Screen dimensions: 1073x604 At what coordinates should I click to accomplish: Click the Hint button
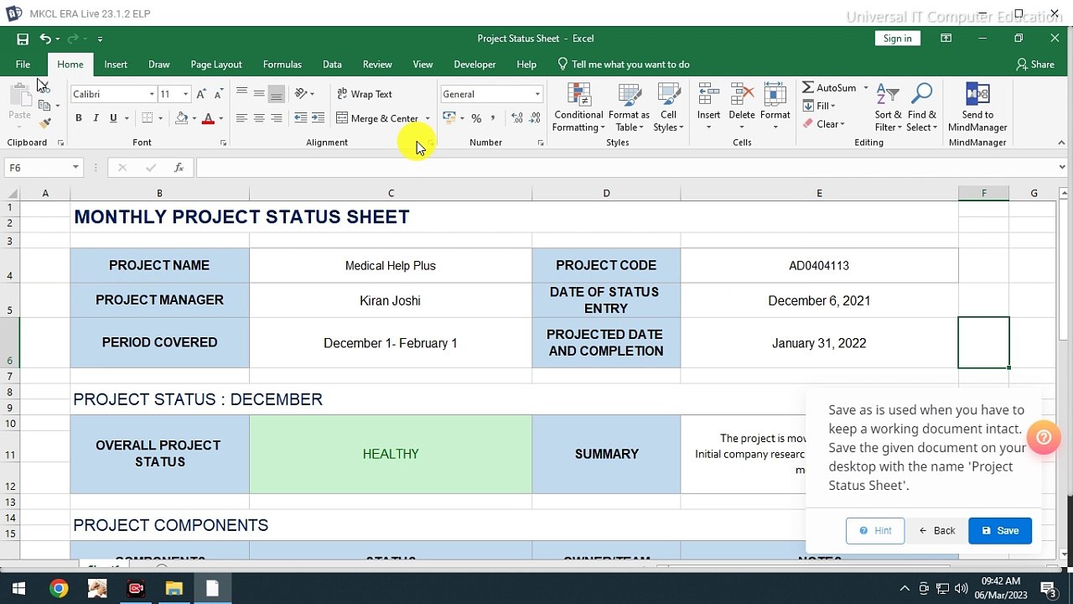tap(875, 530)
